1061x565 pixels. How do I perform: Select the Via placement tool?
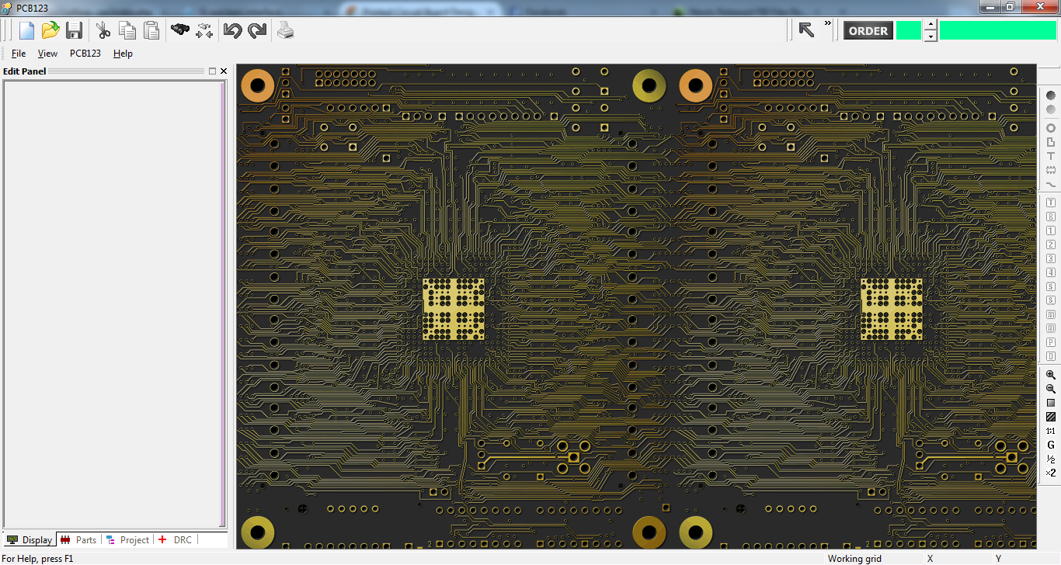pyautogui.click(x=1050, y=127)
